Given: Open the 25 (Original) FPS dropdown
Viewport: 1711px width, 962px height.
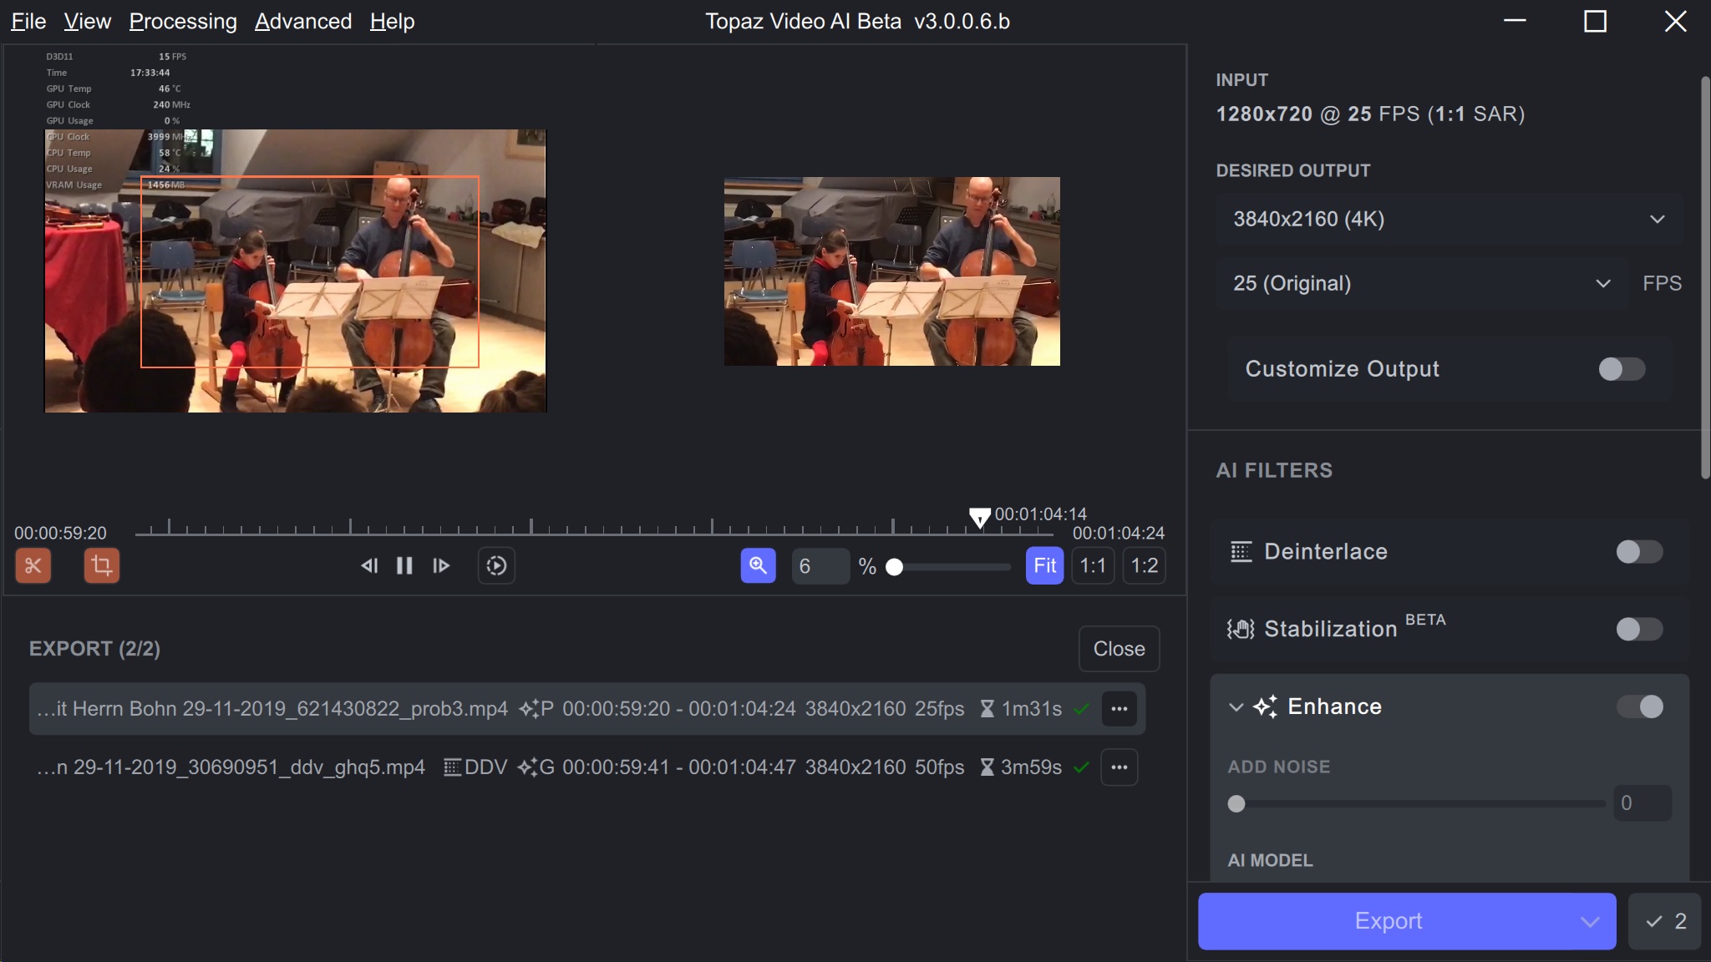Looking at the screenshot, I should coord(1420,283).
